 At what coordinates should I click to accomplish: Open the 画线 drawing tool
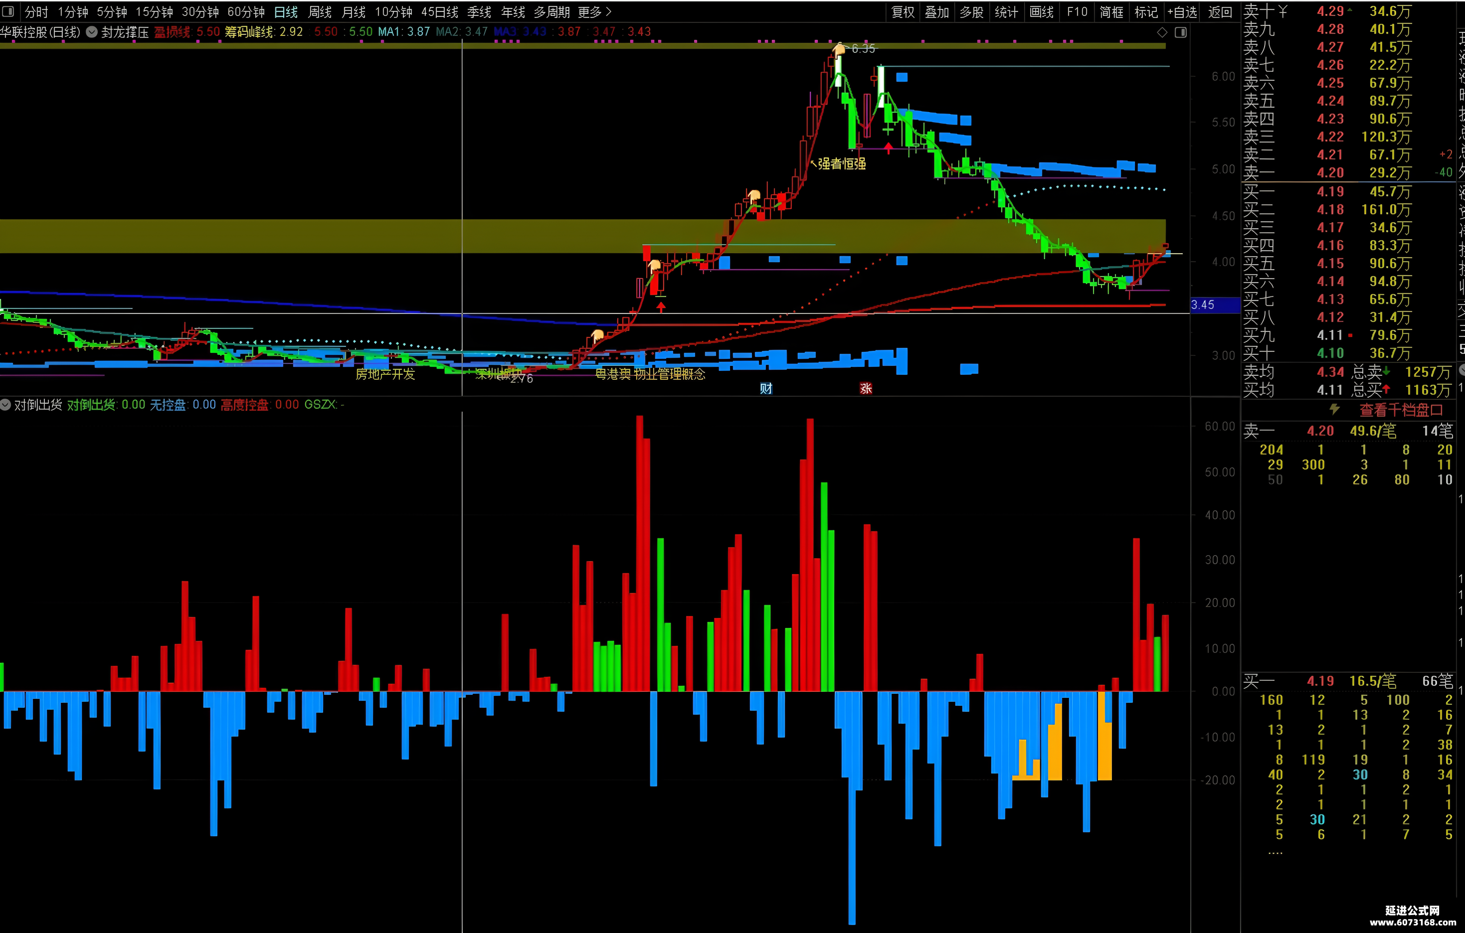[x=1042, y=11]
